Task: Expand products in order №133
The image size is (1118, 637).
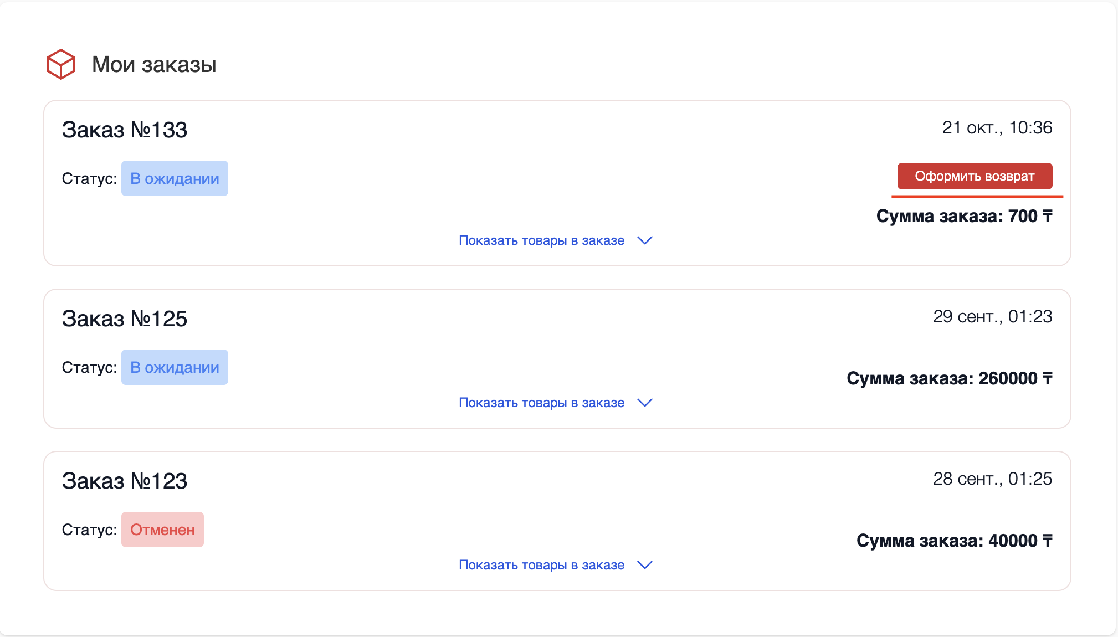Action: tap(541, 240)
